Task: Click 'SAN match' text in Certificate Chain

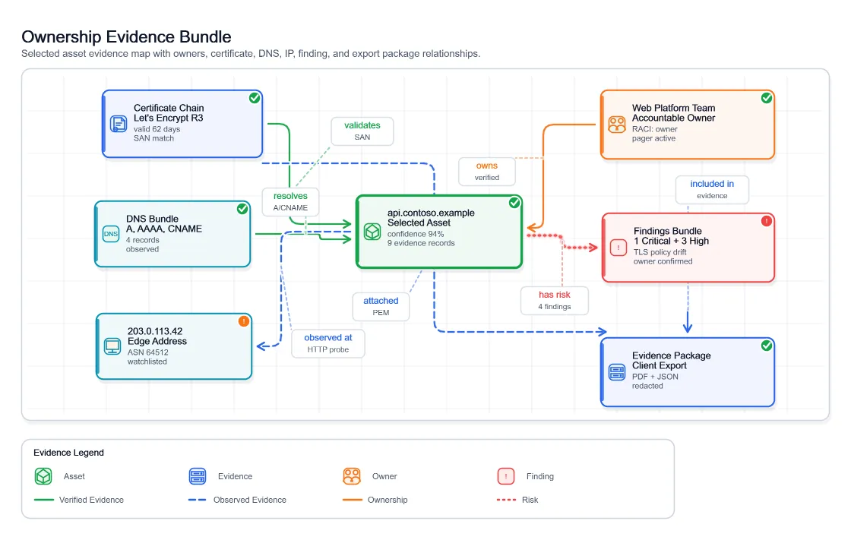Action: [x=153, y=138]
